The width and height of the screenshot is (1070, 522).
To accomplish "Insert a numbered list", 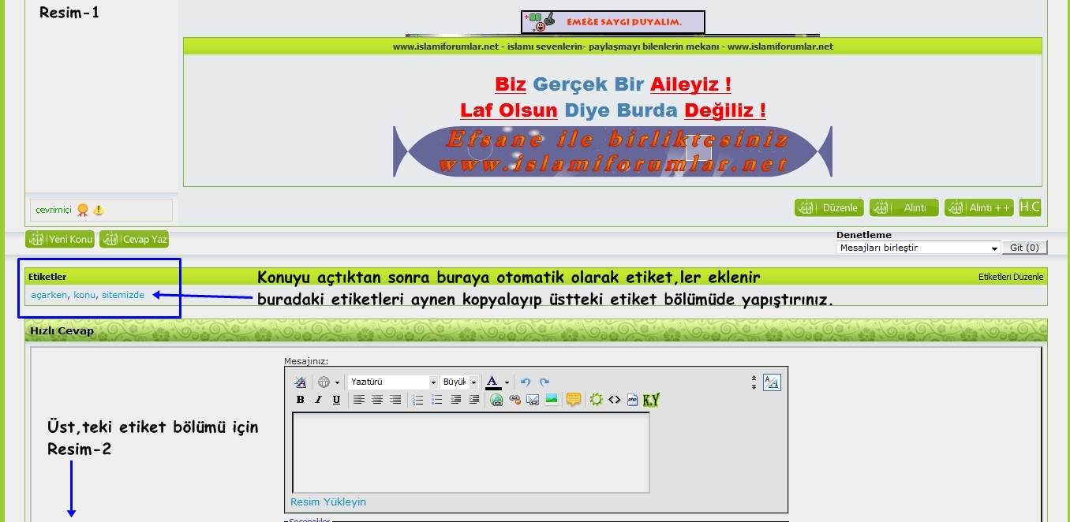I will pyautogui.click(x=418, y=400).
